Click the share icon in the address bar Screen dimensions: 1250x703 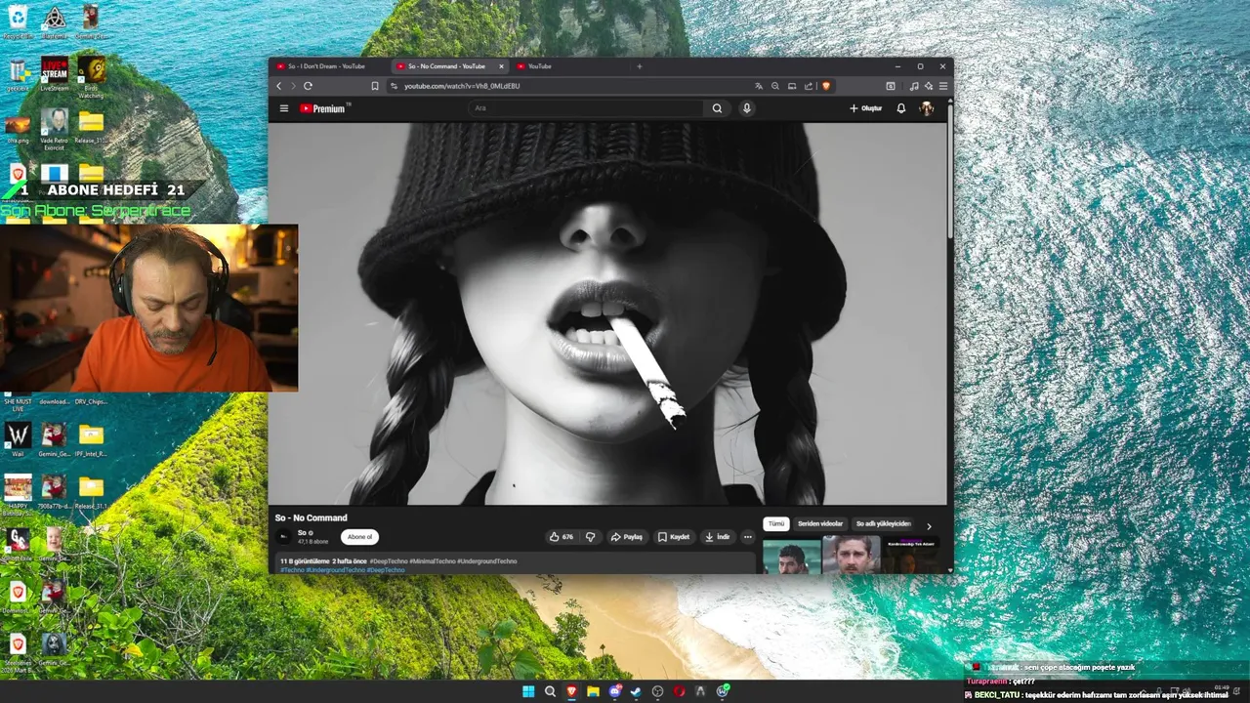click(809, 86)
